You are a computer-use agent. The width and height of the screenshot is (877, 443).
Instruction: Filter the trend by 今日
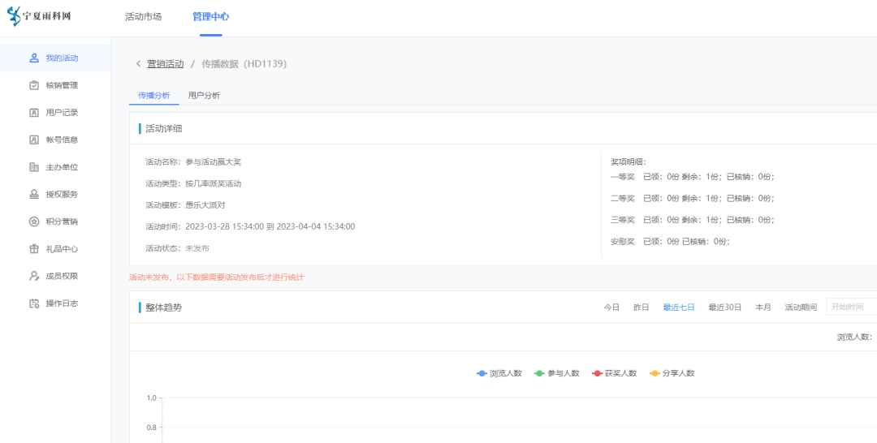coord(611,308)
